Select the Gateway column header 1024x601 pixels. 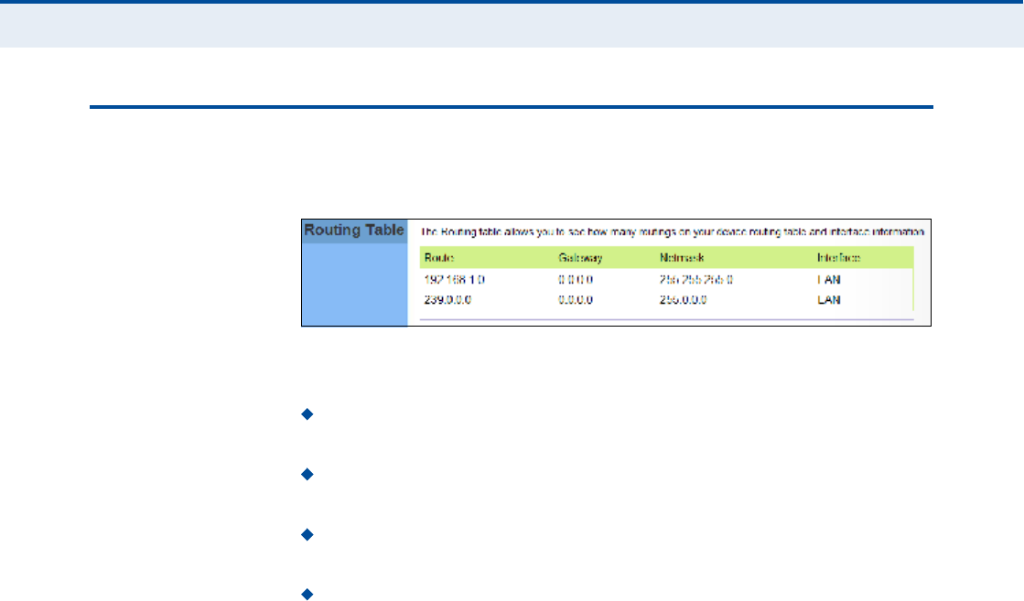coord(580,258)
